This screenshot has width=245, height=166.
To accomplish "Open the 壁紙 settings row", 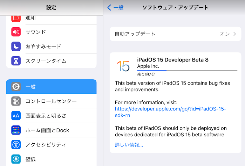I will (51, 159).
